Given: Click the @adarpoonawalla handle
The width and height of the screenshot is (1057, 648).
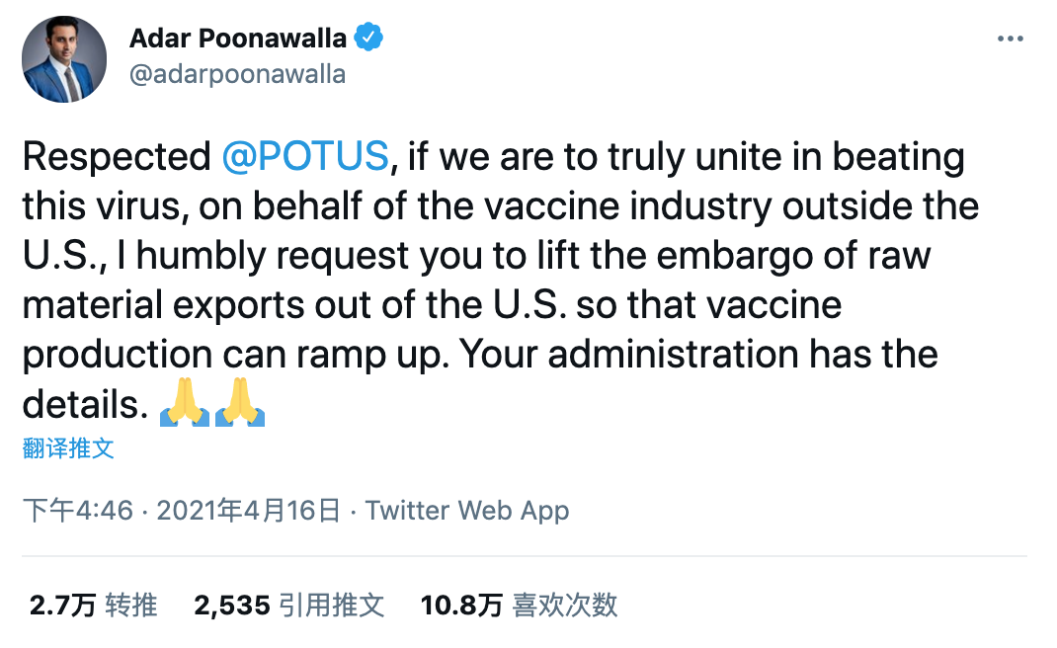Looking at the screenshot, I should point(237,74).
